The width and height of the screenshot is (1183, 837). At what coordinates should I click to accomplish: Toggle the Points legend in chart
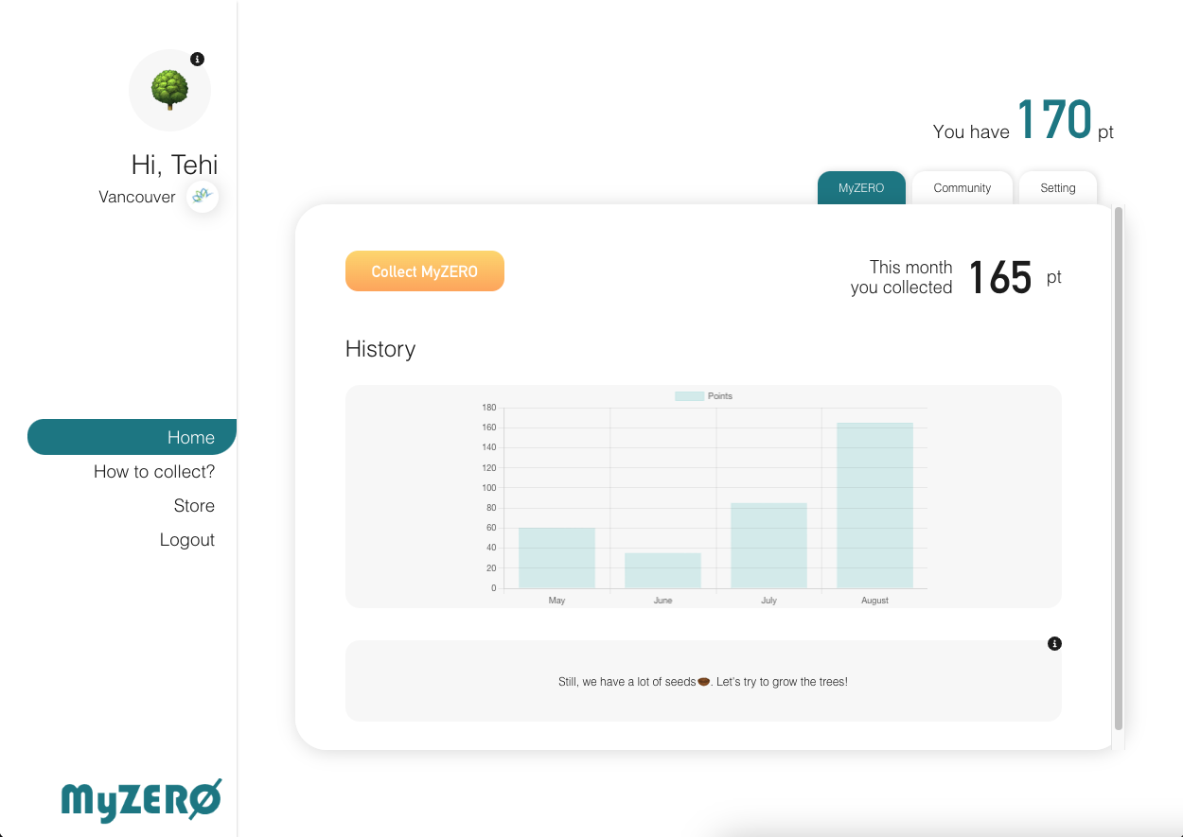coord(704,396)
